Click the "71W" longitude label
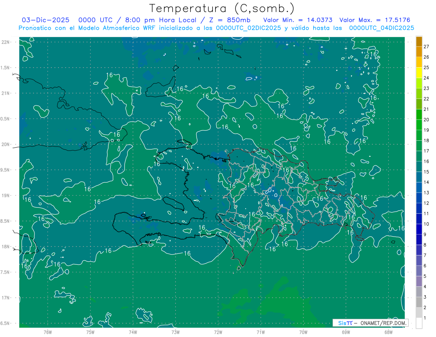Viewport: 436px width, 337px height. (261, 332)
